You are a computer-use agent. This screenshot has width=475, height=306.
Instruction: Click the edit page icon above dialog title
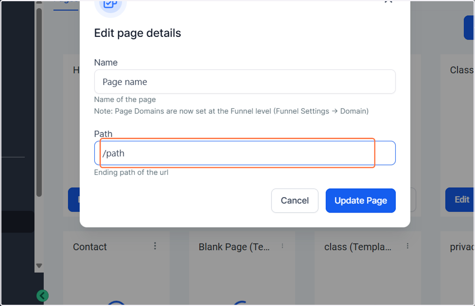tap(110, 6)
